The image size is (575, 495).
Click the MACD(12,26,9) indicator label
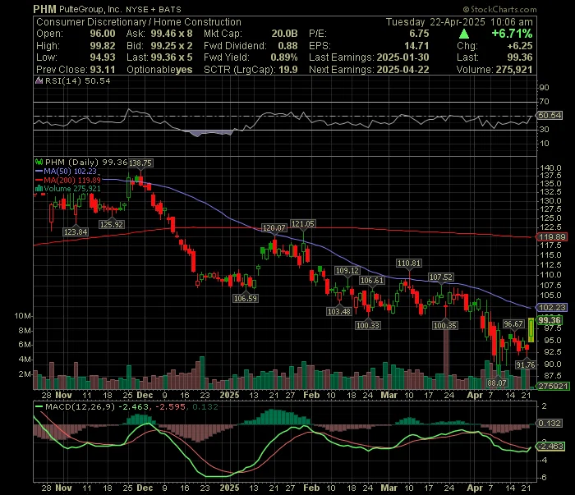(80, 406)
